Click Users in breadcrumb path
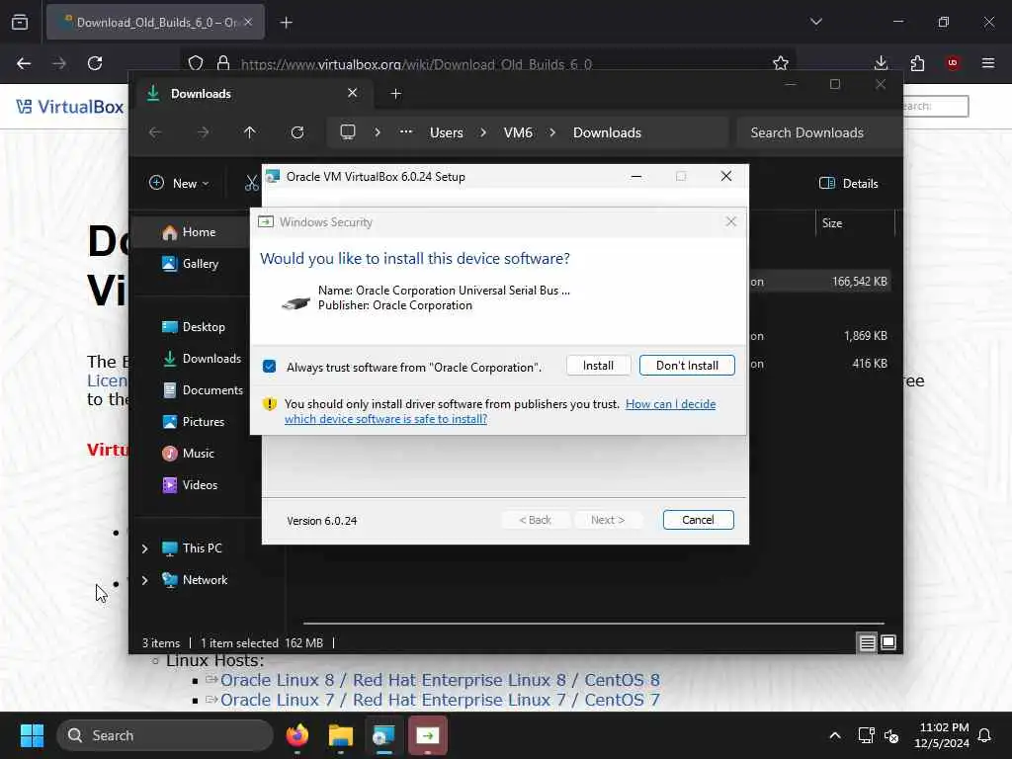The width and height of the screenshot is (1012, 759). pyautogui.click(x=446, y=132)
